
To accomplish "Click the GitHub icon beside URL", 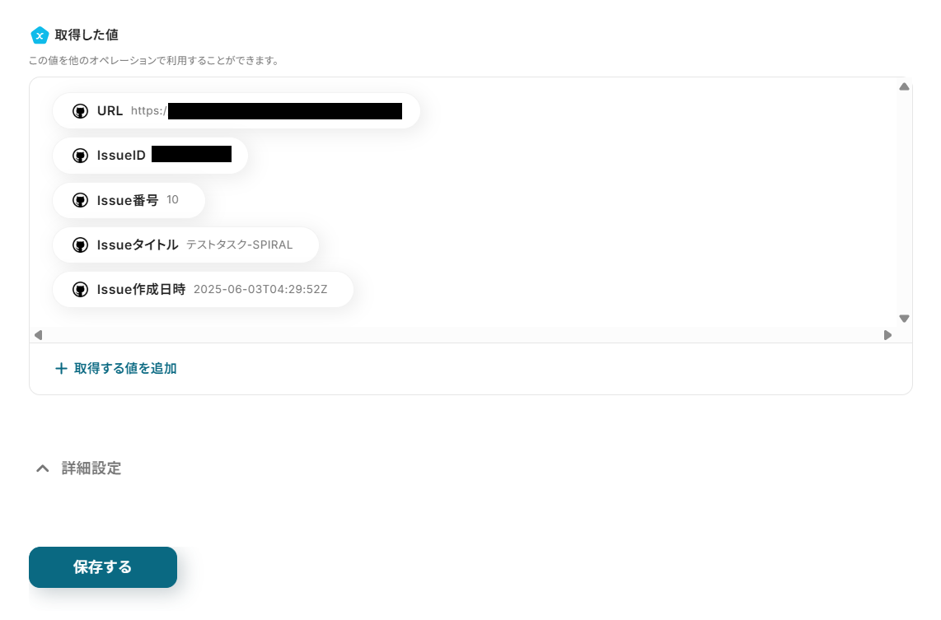I will tap(80, 111).
